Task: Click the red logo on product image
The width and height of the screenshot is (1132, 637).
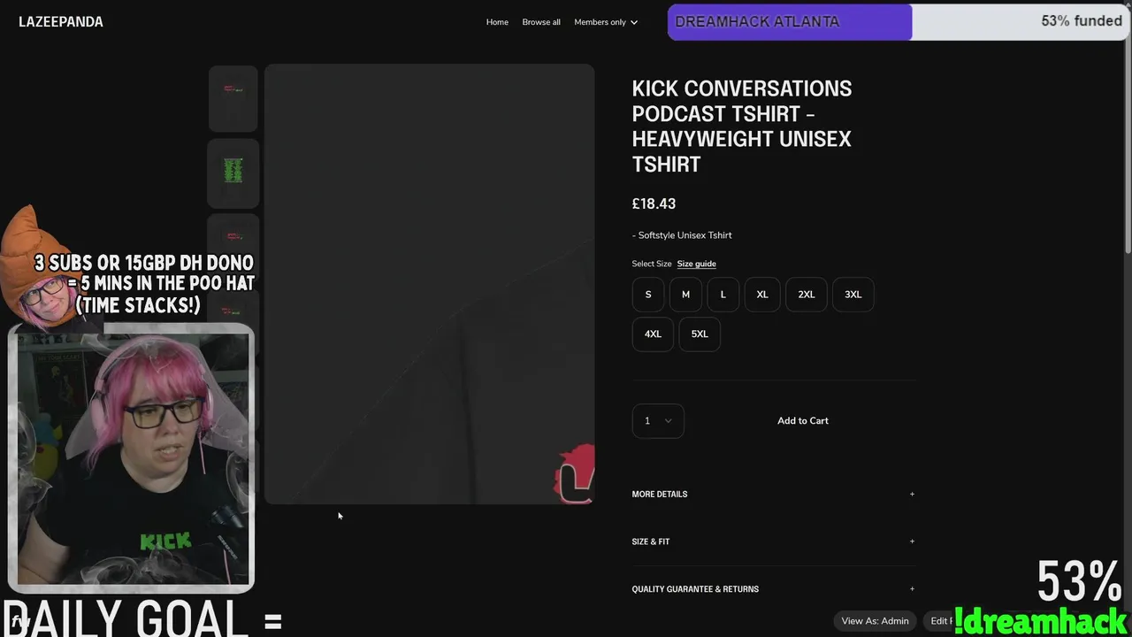Action: pos(575,475)
